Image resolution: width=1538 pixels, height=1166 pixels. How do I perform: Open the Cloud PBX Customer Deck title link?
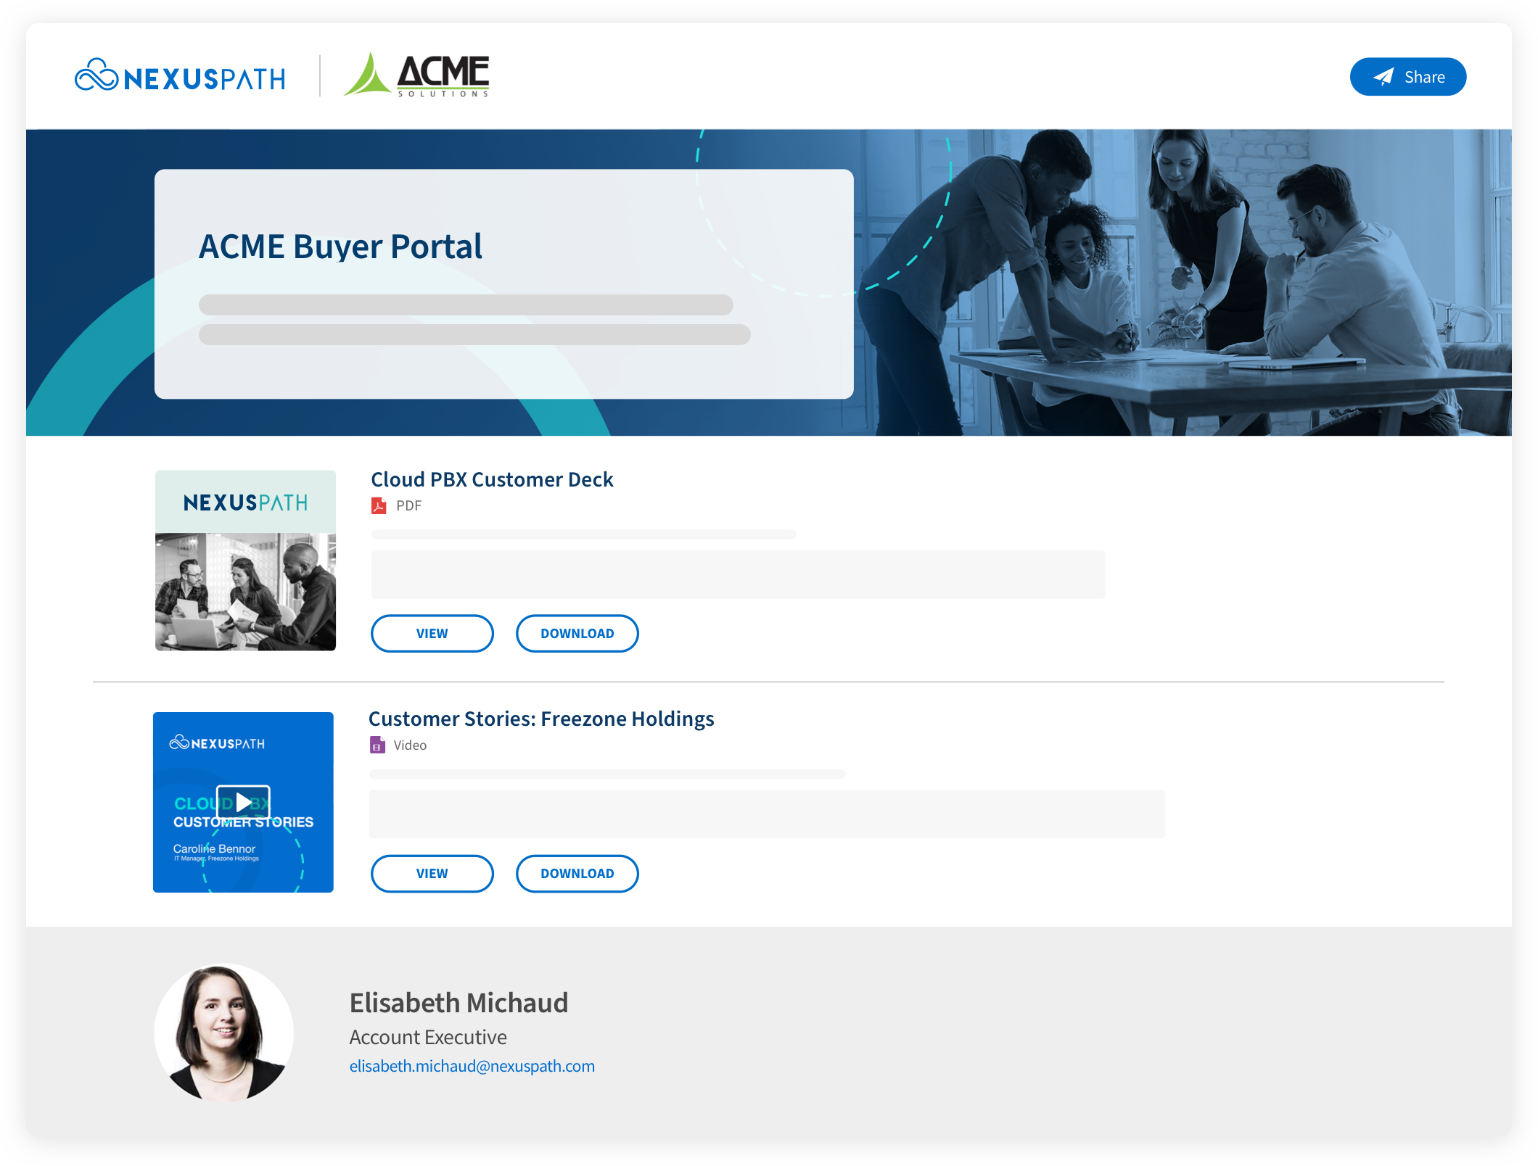click(x=492, y=479)
